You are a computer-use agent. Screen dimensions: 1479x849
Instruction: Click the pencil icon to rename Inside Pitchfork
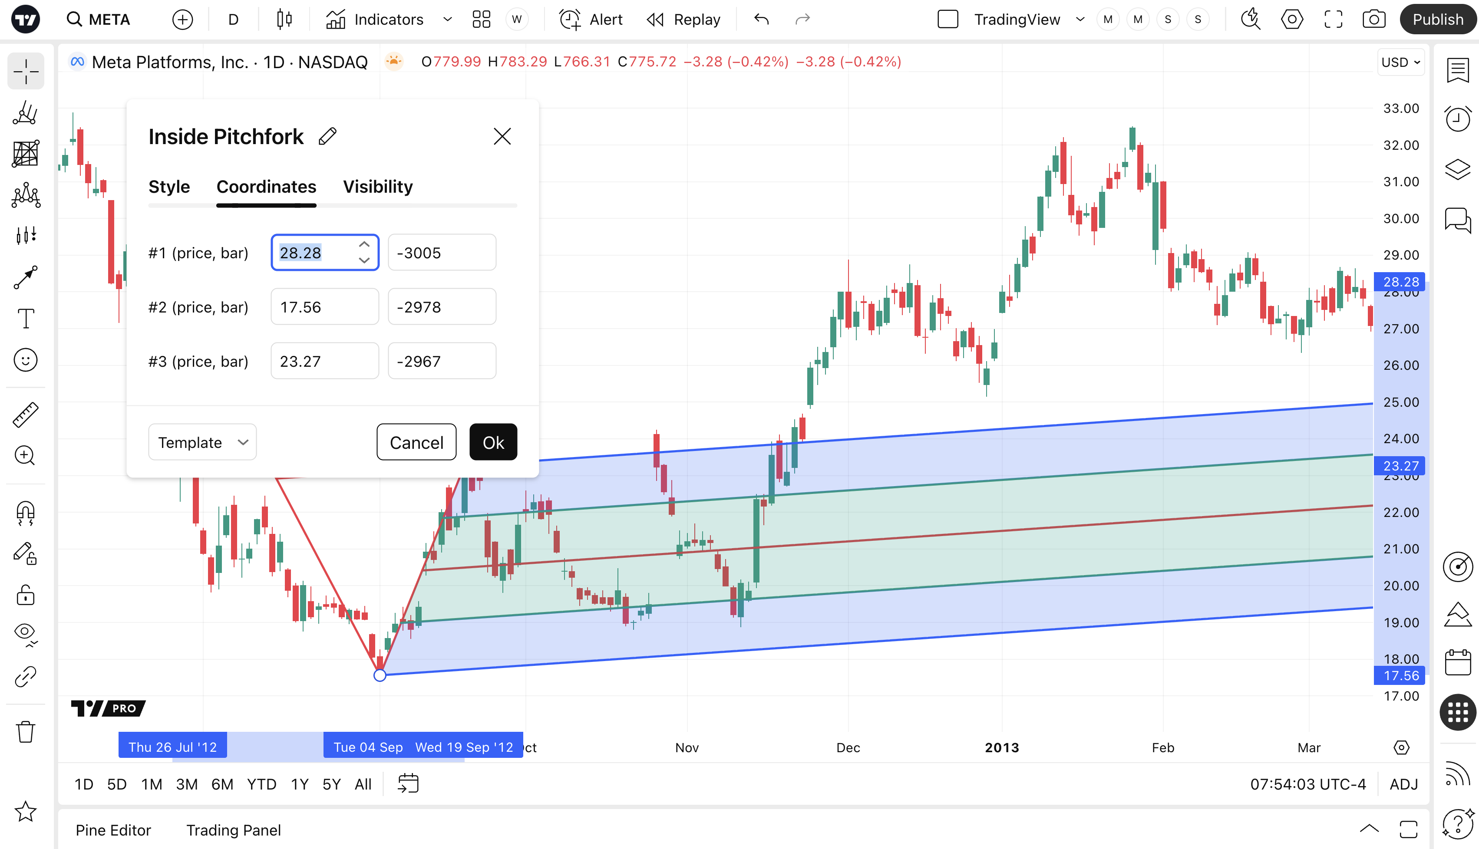pyautogui.click(x=328, y=136)
